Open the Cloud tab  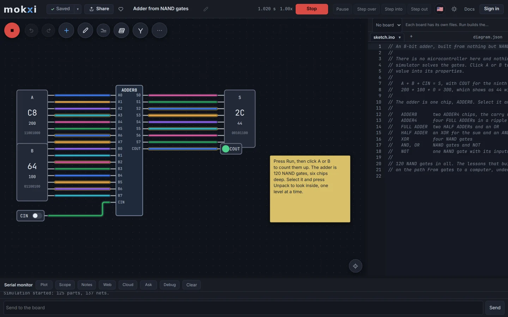point(128,285)
